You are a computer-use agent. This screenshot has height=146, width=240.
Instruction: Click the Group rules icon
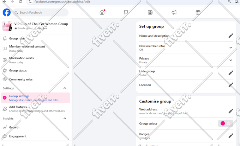[5, 38]
